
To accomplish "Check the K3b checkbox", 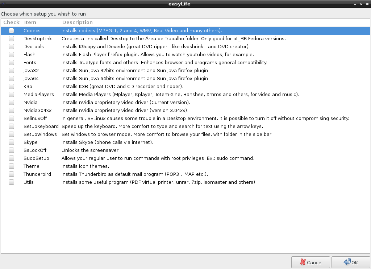I will 11,86.
